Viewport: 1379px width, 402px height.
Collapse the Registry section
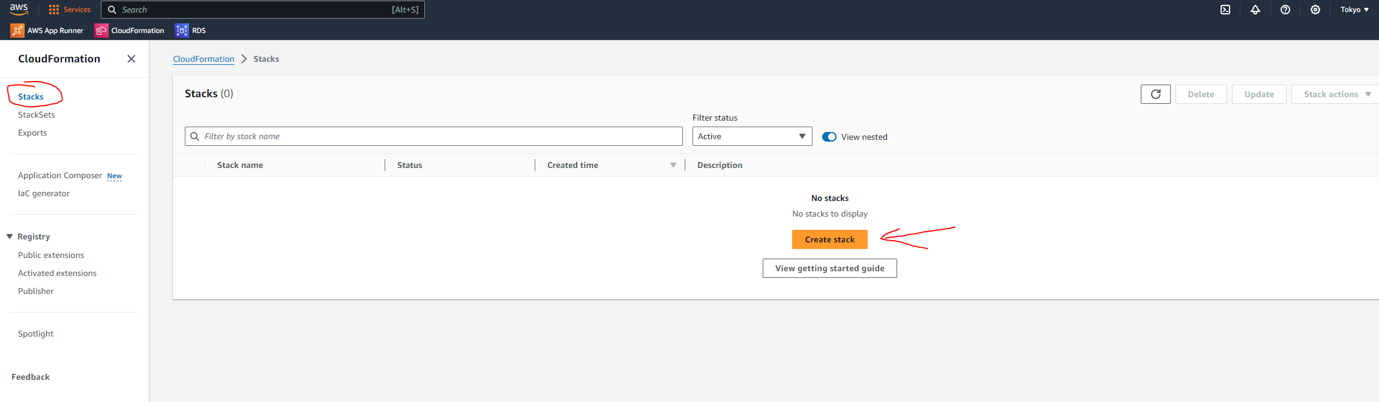(10, 236)
